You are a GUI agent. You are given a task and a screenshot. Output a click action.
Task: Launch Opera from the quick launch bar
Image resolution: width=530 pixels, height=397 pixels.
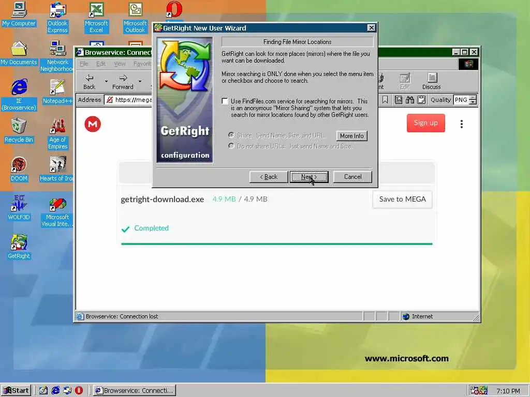(79, 391)
